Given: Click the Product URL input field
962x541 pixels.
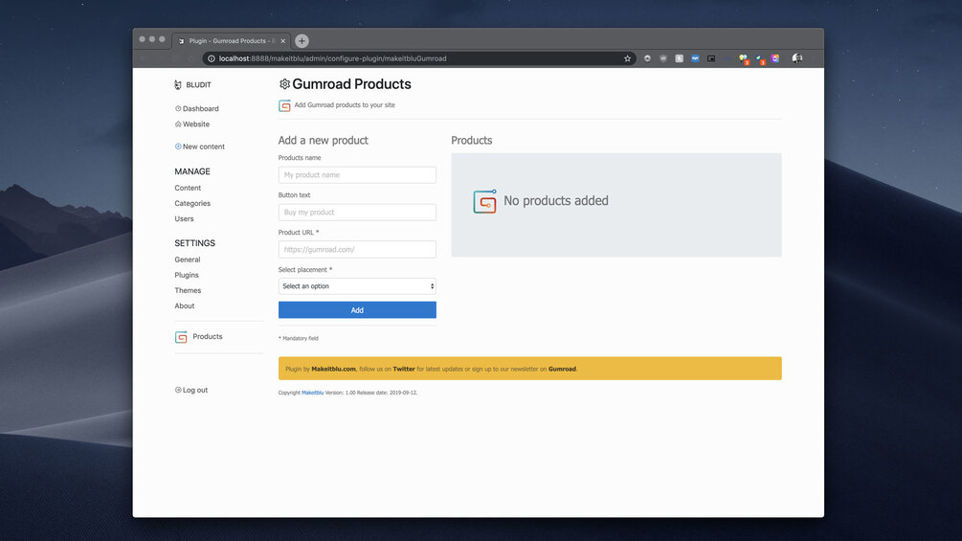Looking at the screenshot, I should (x=357, y=250).
